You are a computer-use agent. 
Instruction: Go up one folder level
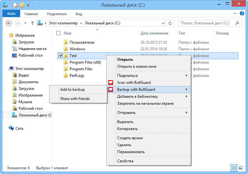[32, 23]
